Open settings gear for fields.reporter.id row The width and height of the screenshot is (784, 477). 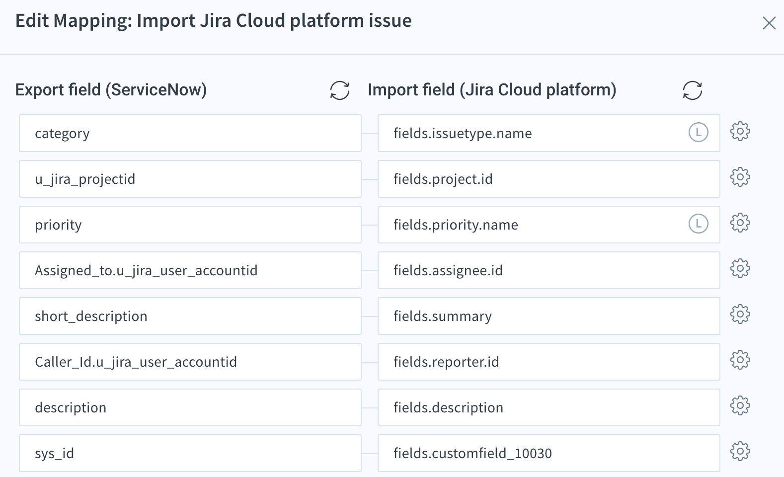(740, 360)
